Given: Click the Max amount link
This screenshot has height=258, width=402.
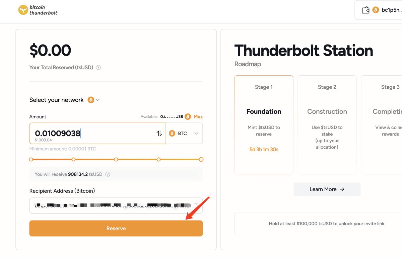Looking at the screenshot, I should (x=198, y=117).
